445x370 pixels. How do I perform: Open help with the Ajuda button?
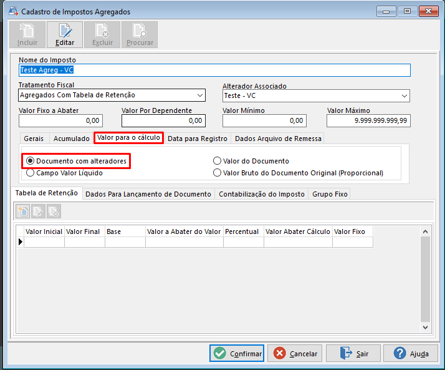pyautogui.click(x=411, y=353)
